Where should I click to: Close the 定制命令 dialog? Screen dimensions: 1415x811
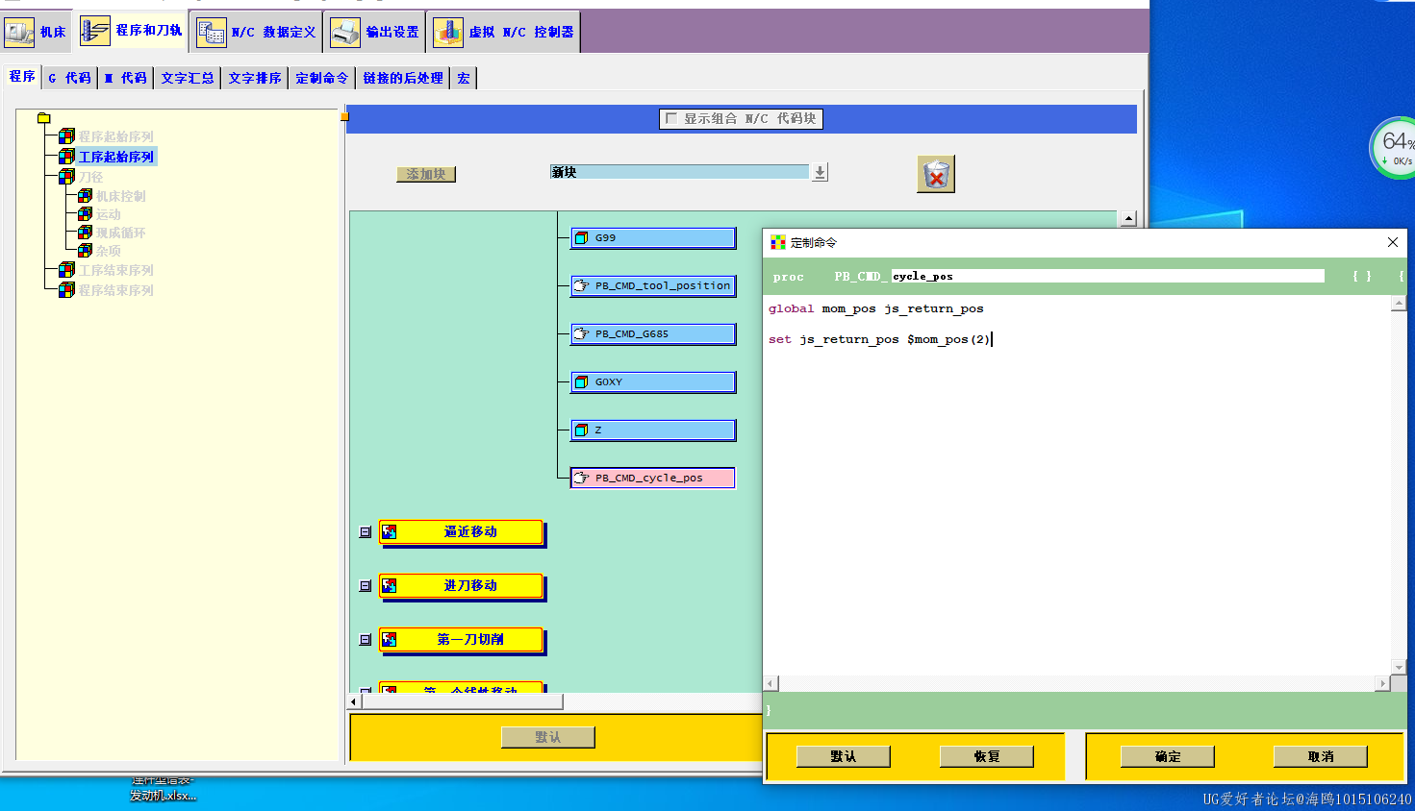pyautogui.click(x=1392, y=242)
